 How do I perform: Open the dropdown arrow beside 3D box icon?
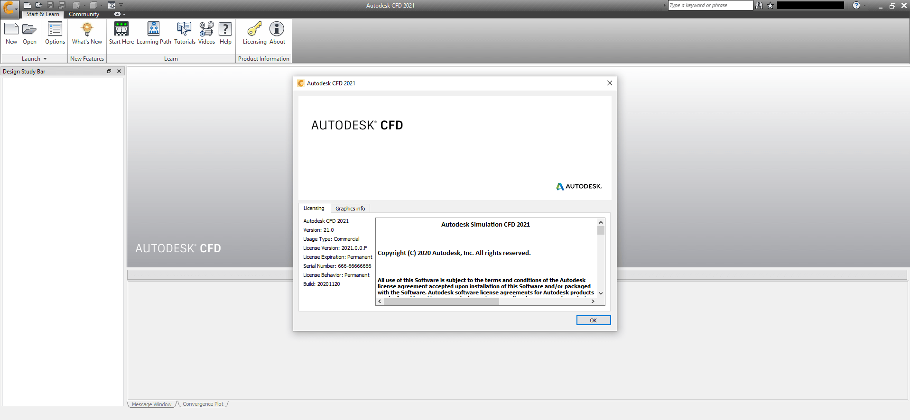click(x=101, y=5)
